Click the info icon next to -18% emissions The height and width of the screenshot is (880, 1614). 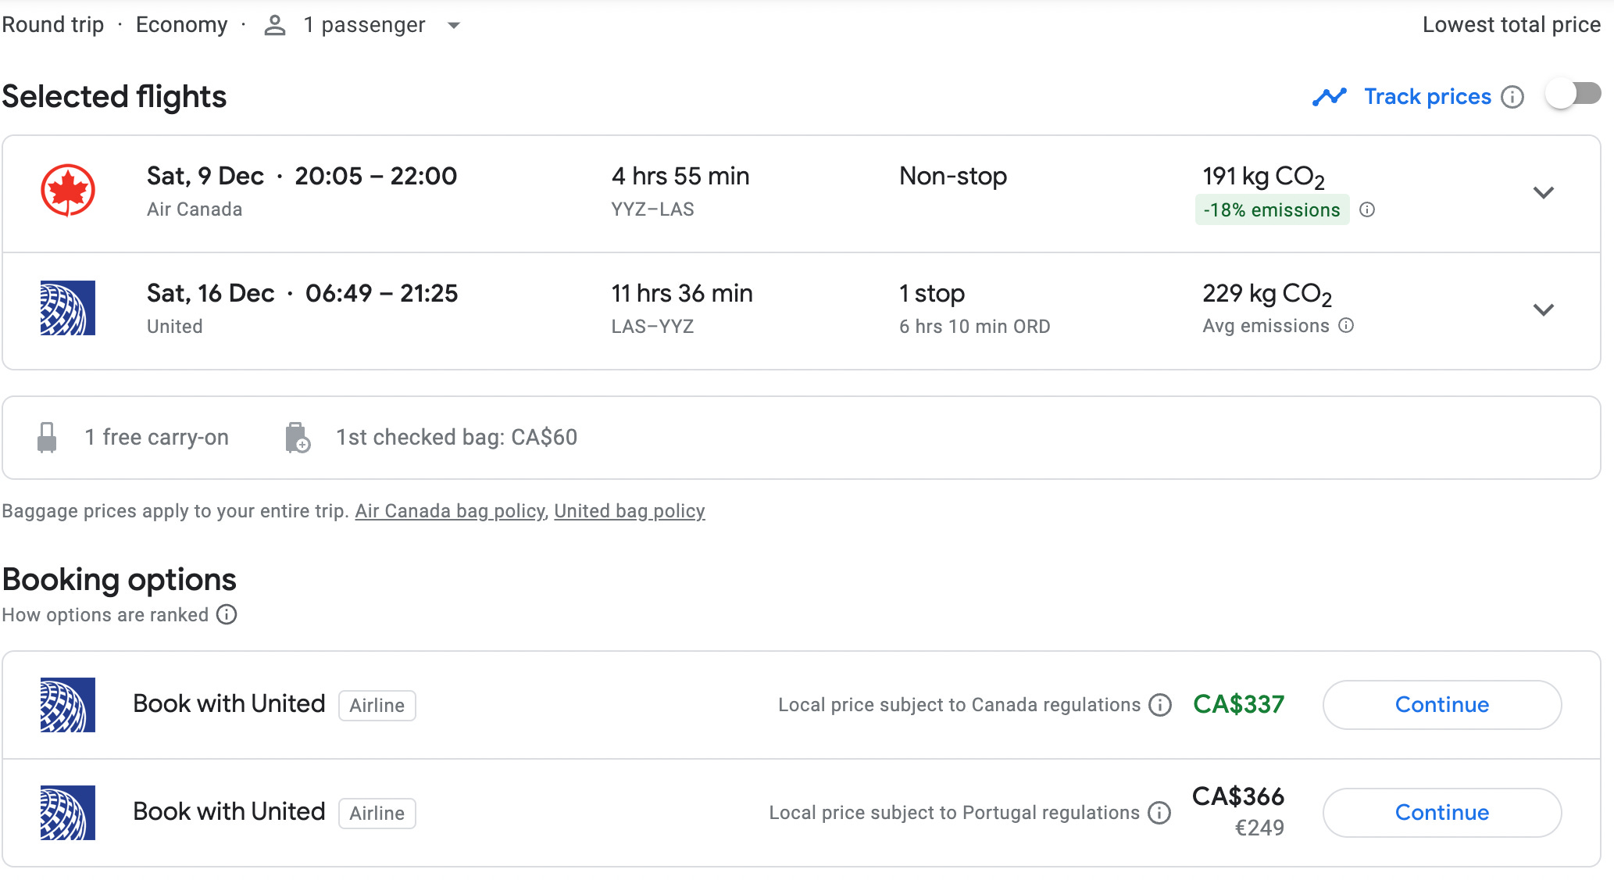1367,209
